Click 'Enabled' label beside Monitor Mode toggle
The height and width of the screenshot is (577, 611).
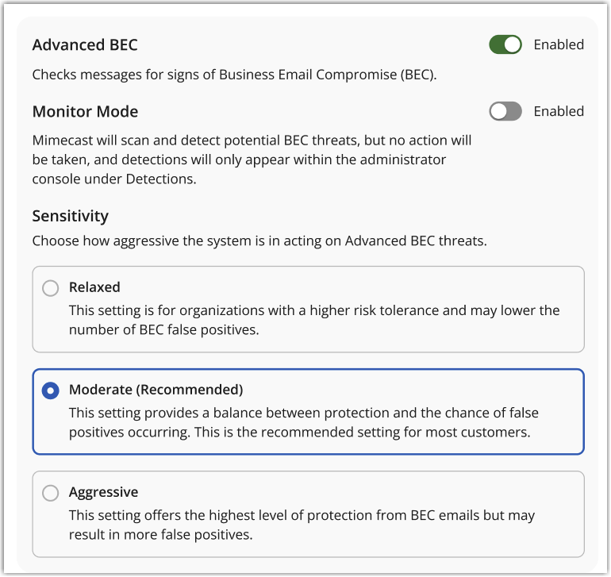559,111
